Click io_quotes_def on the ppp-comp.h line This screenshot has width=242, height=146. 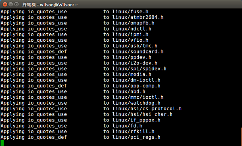[47, 86]
